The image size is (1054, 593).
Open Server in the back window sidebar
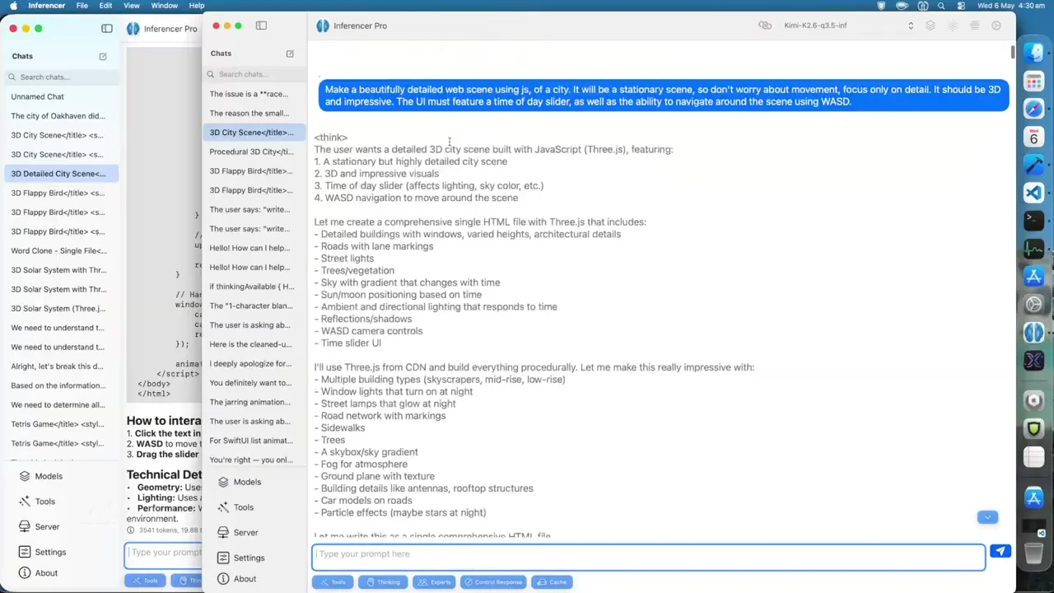click(47, 526)
